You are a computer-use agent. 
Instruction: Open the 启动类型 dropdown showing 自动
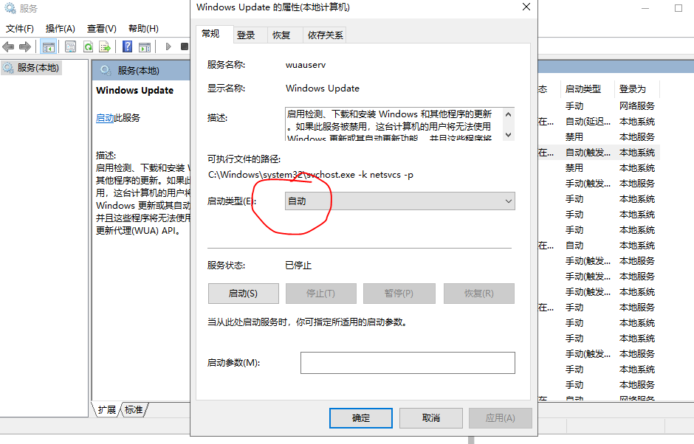399,201
